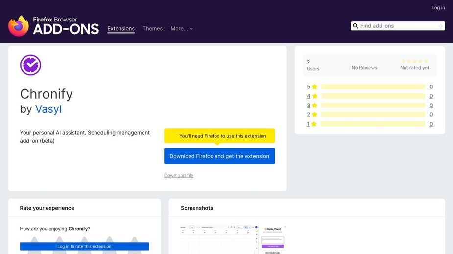Image resolution: width=453 pixels, height=254 pixels.
Task: Click the Download file link
Action: pyautogui.click(x=179, y=175)
